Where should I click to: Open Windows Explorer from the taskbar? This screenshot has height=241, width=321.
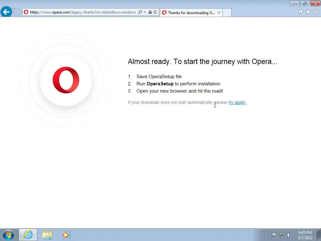pos(47,235)
